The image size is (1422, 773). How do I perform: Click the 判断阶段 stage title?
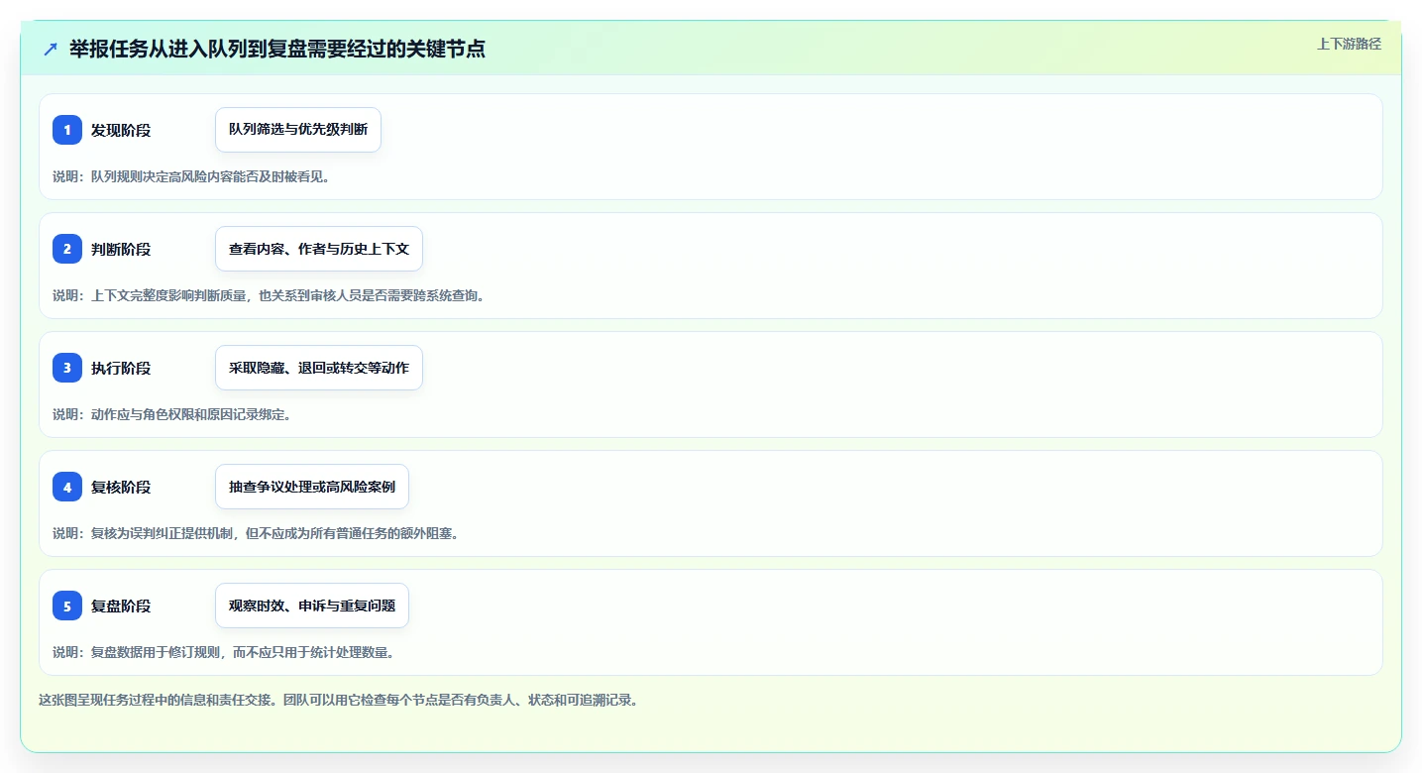tap(121, 249)
